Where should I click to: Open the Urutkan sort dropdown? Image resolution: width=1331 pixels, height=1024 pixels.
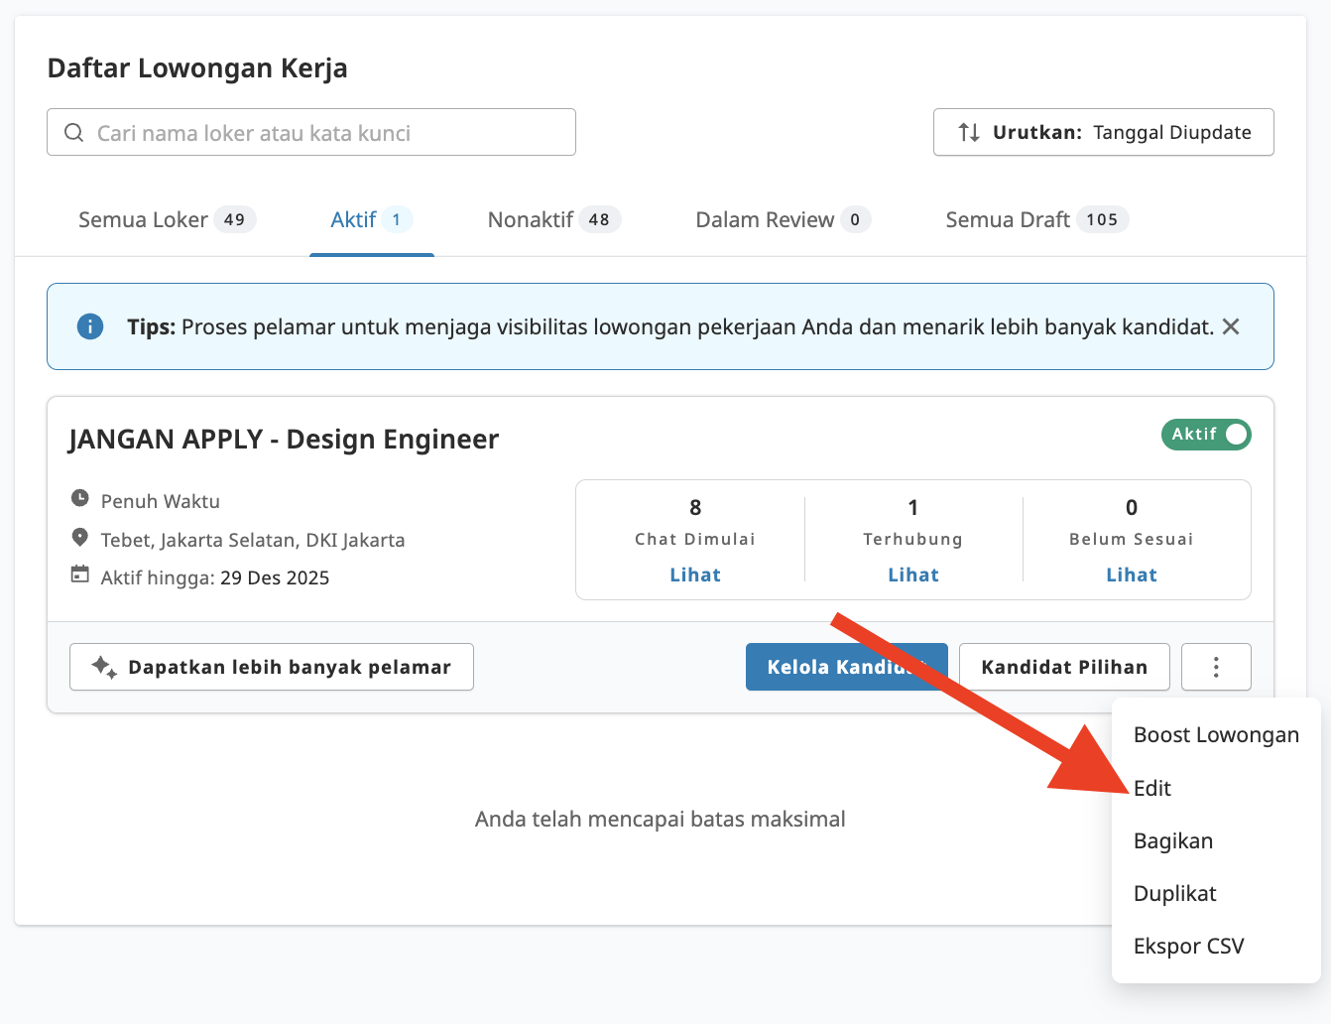[x=1103, y=133]
